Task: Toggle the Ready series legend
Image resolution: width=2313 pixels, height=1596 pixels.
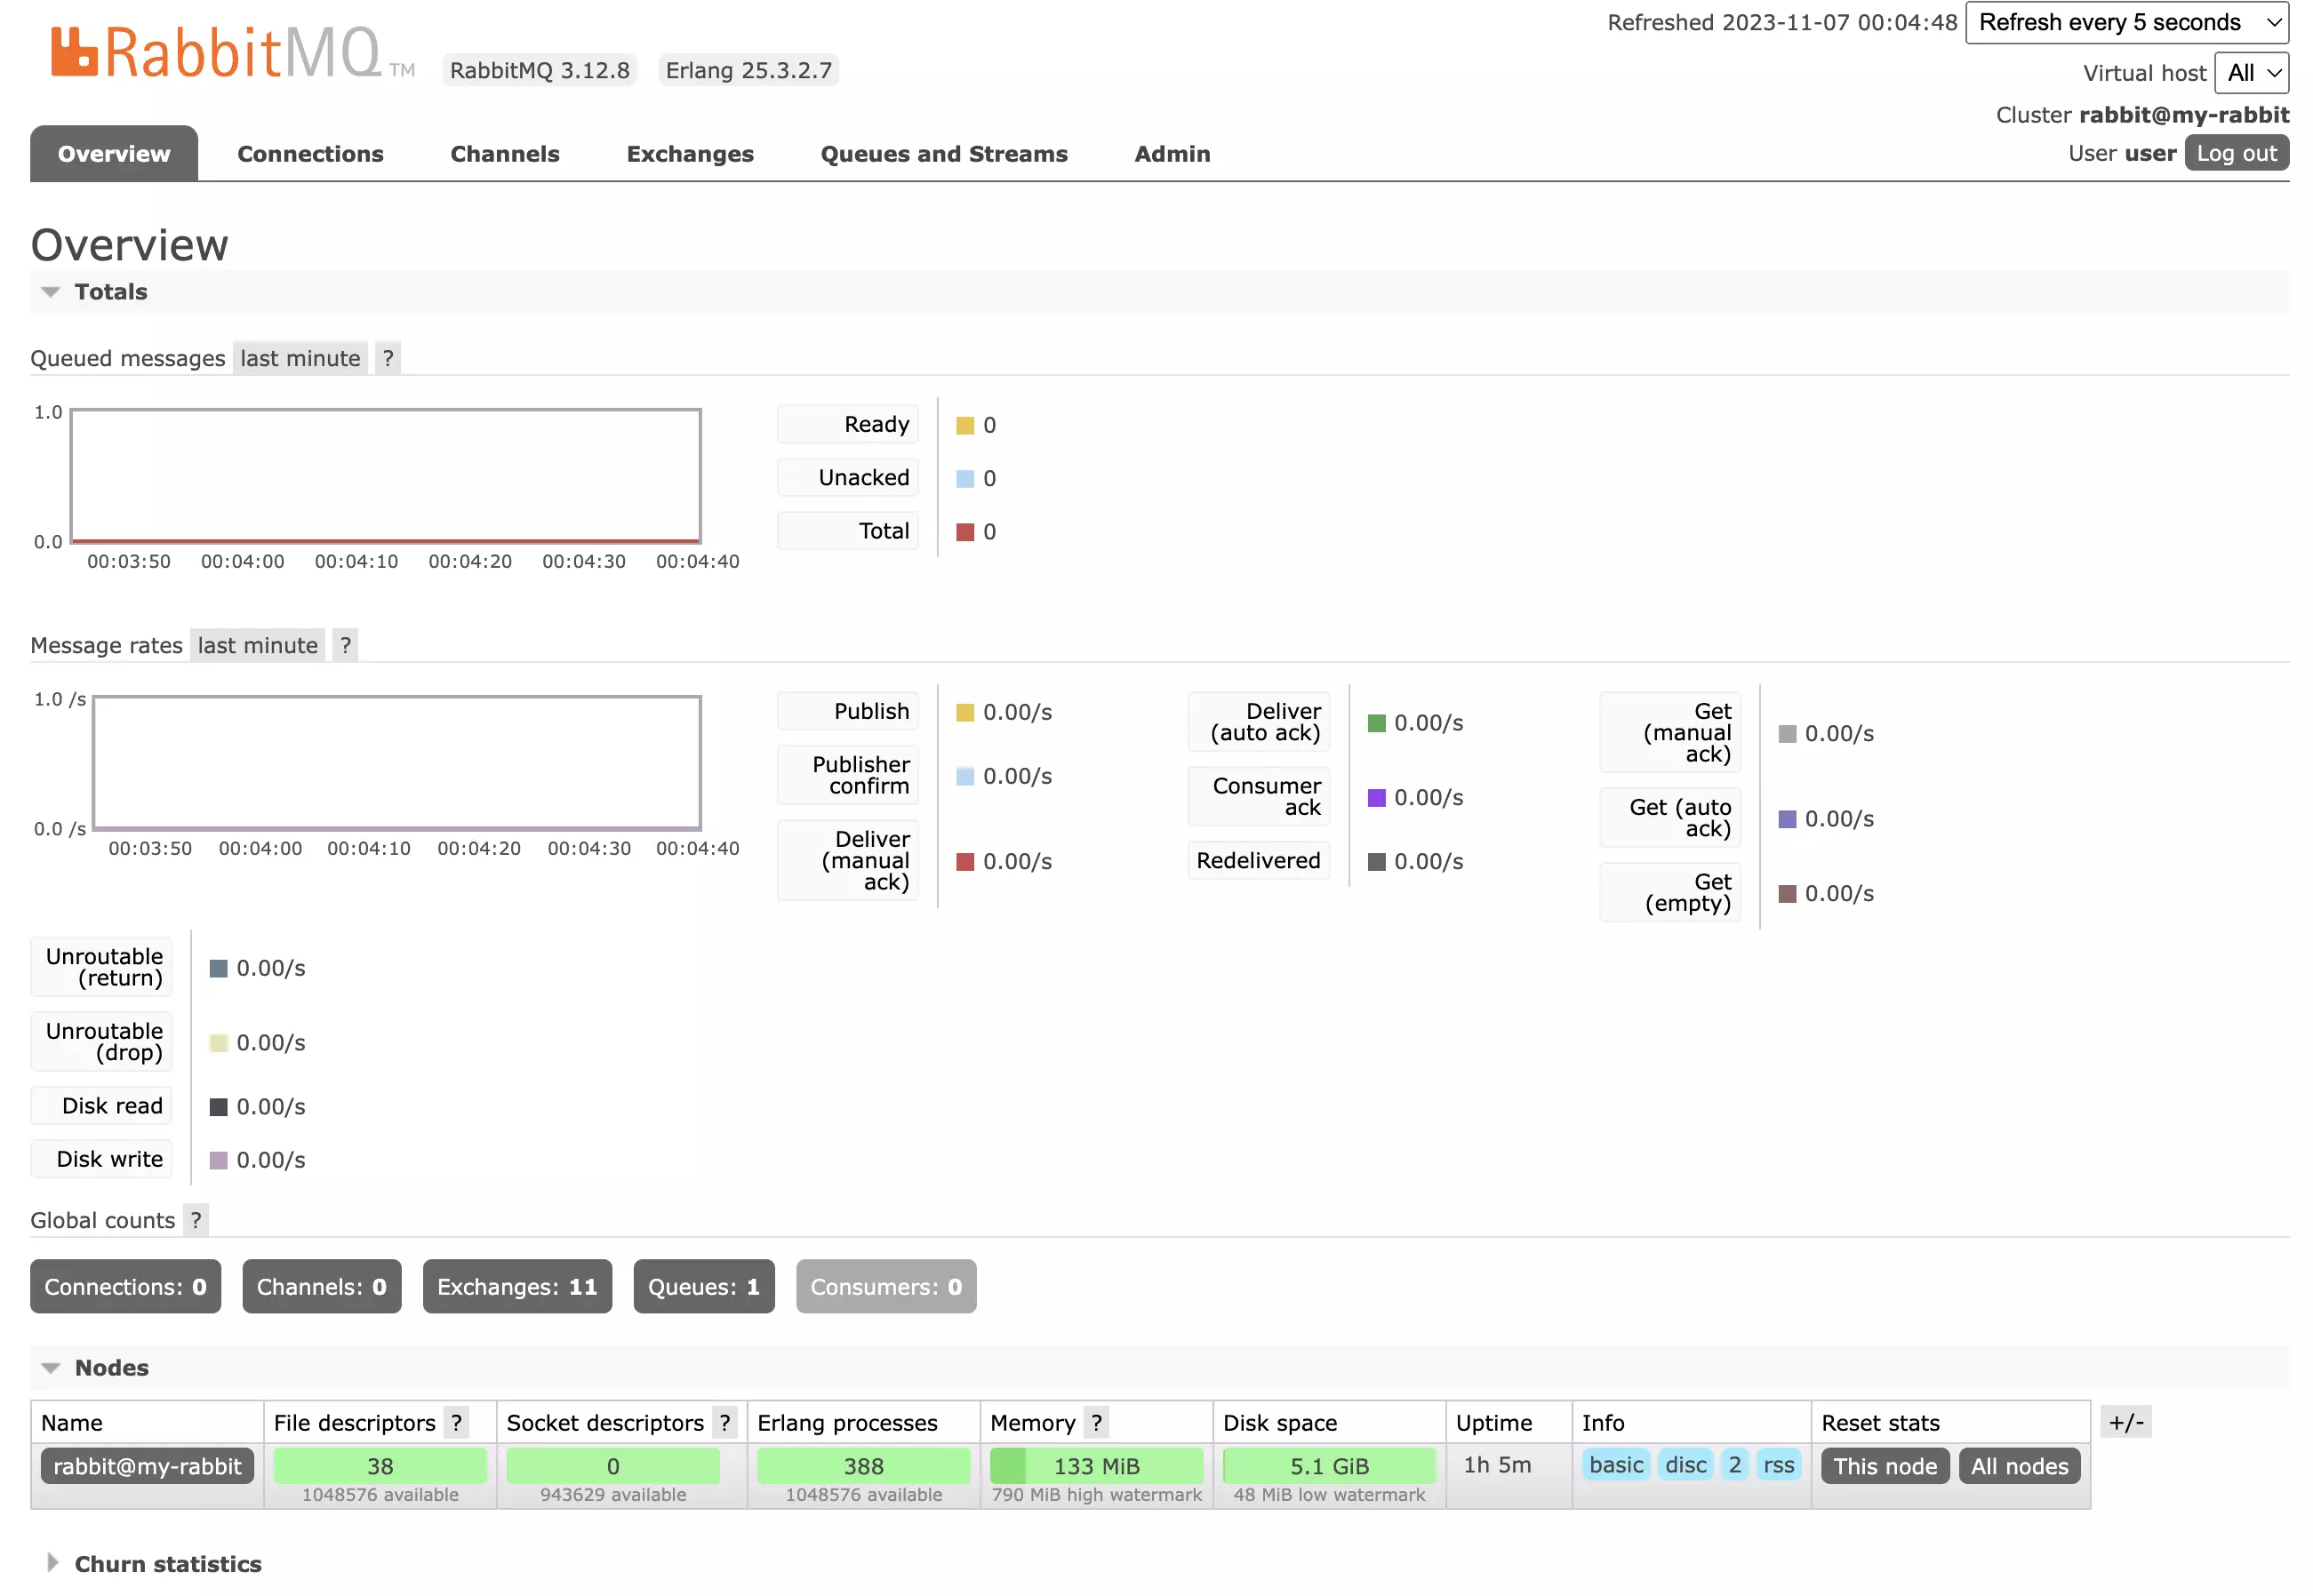Action: 847,424
